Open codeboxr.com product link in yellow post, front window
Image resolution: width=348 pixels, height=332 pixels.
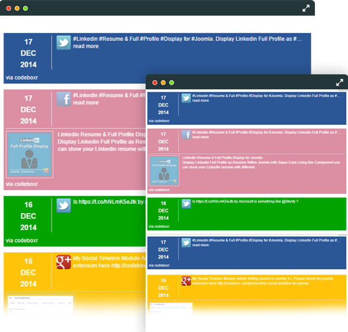point(263,283)
